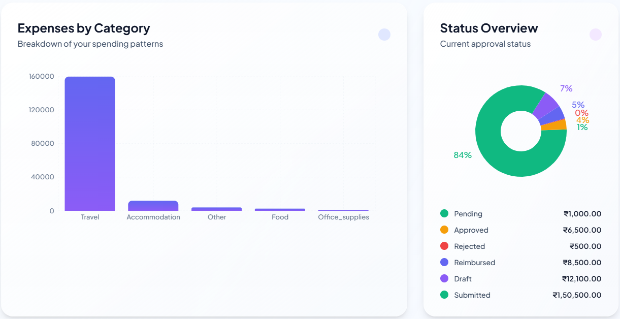Click the Accommodation bar in the chart
The height and width of the screenshot is (319, 620).
pos(153,206)
